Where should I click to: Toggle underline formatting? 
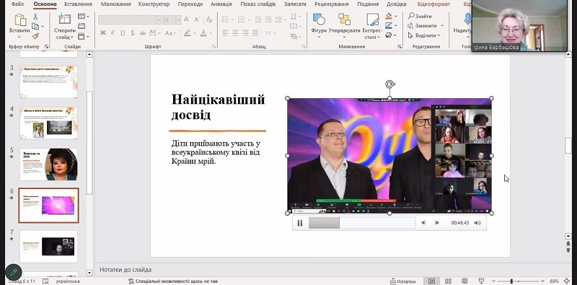(123, 33)
